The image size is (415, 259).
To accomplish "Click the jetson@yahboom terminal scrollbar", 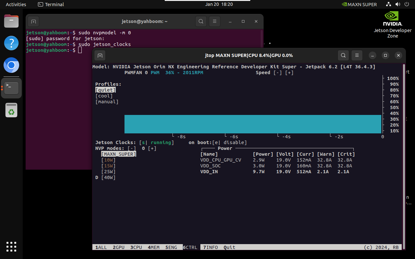I will click(x=262, y=38).
